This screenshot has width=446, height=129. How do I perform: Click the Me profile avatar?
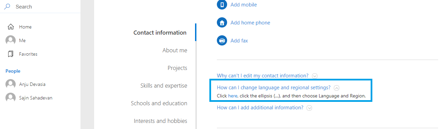coord(11,40)
